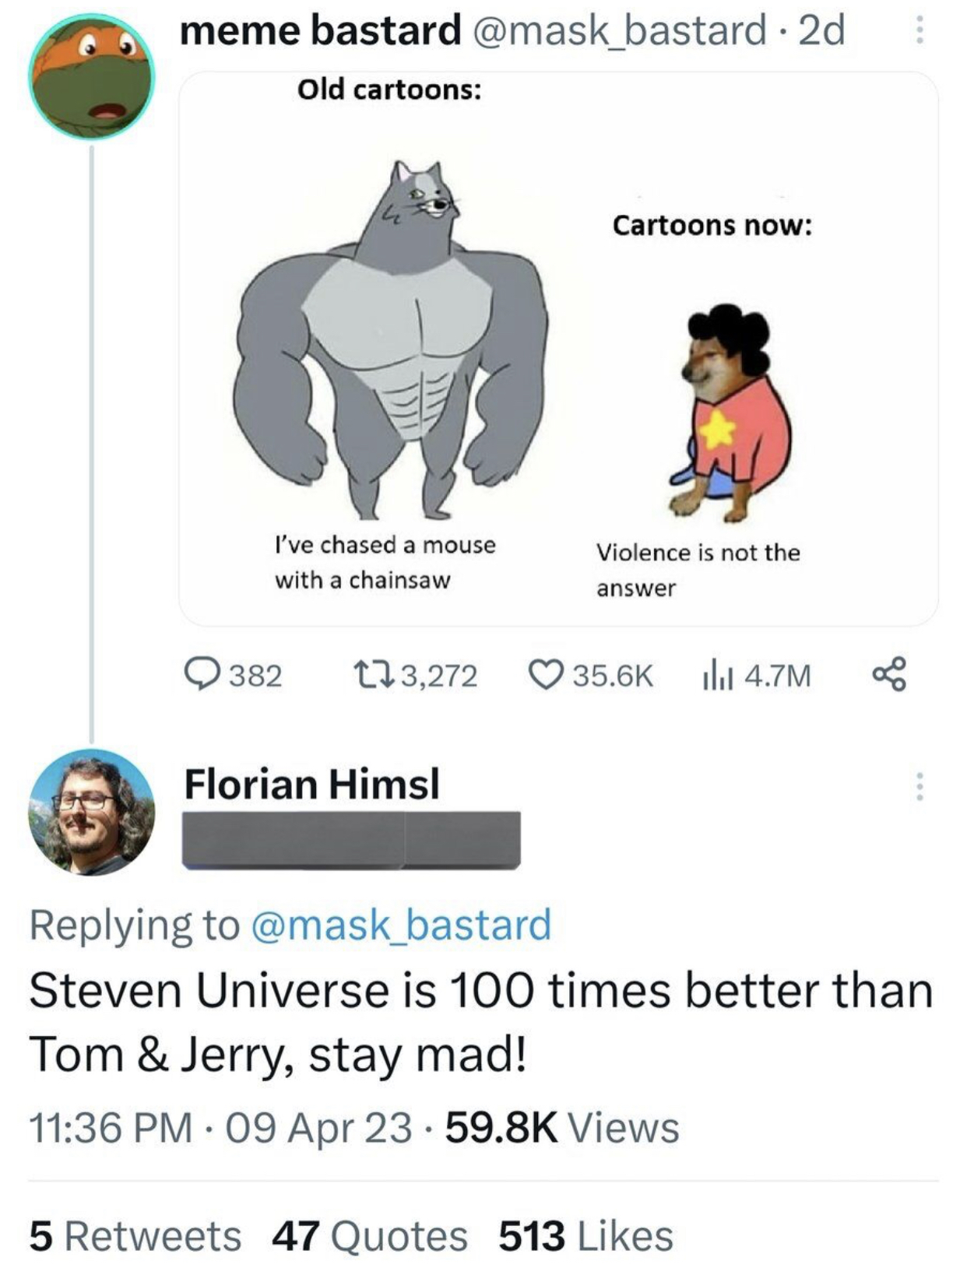Click the 59.8K Views count
The width and height of the screenshot is (967, 1268).
coord(562,1127)
